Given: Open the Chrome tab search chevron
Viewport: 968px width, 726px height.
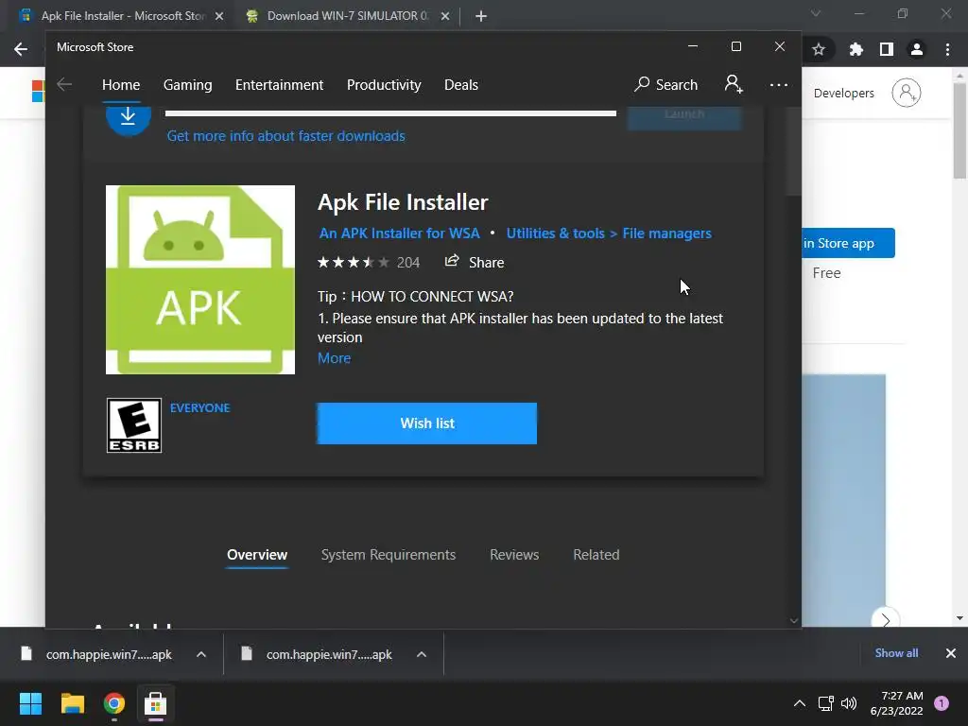Looking at the screenshot, I should coord(816,13).
